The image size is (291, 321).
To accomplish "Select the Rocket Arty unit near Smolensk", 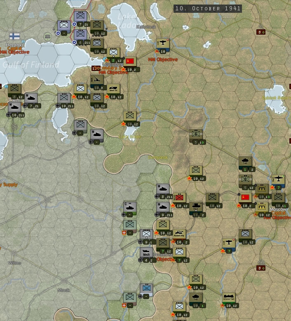I will [179, 234].
